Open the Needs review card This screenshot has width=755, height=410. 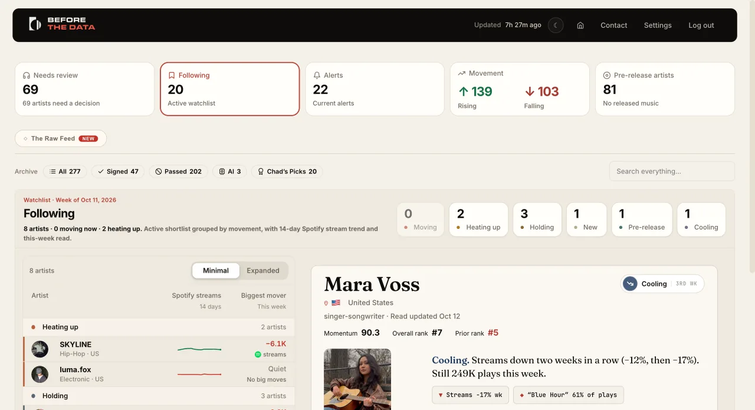tap(84, 89)
